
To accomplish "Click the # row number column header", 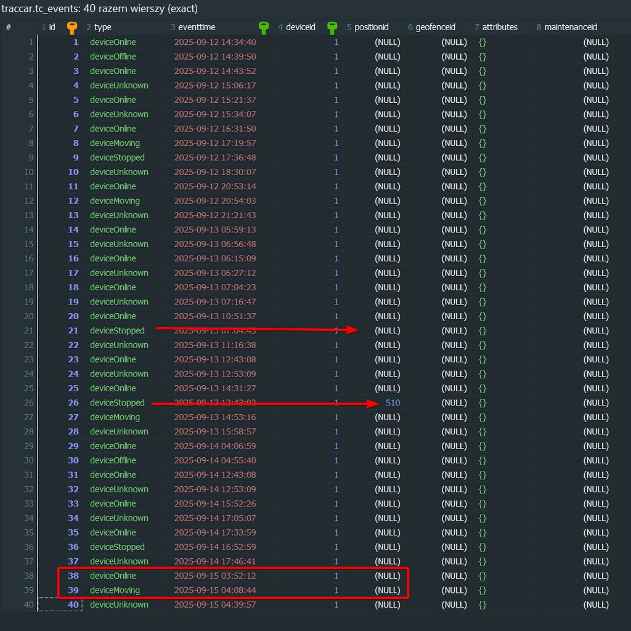I will pos(9,28).
